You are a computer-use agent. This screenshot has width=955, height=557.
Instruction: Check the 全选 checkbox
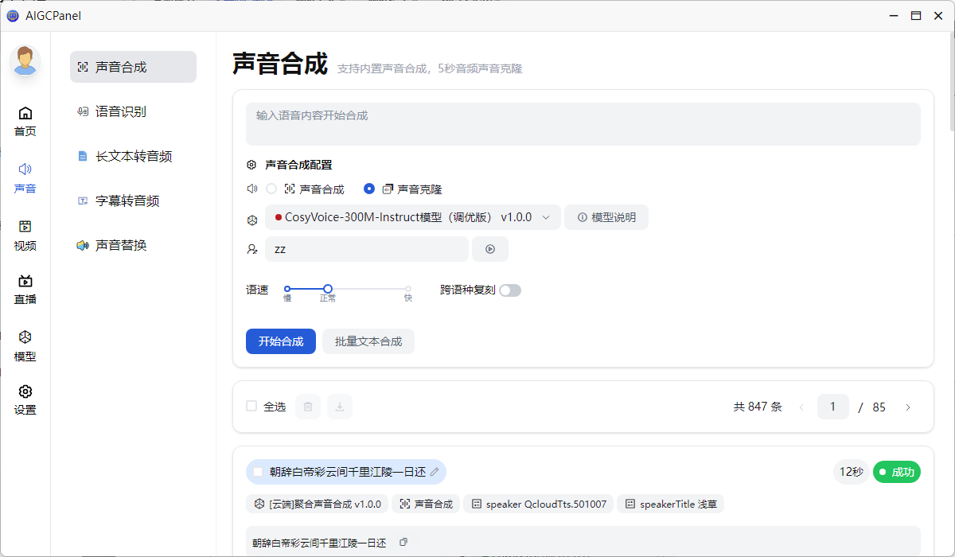pos(251,406)
